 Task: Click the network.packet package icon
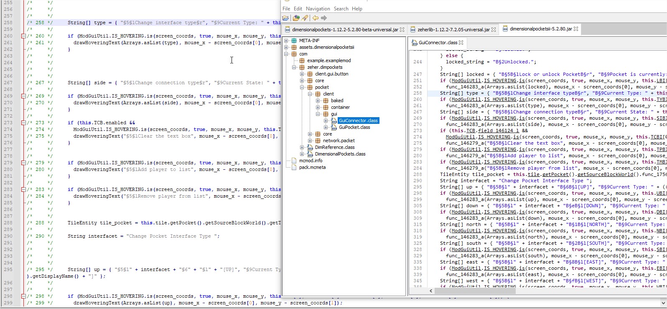pyautogui.click(x=318, y=141)
